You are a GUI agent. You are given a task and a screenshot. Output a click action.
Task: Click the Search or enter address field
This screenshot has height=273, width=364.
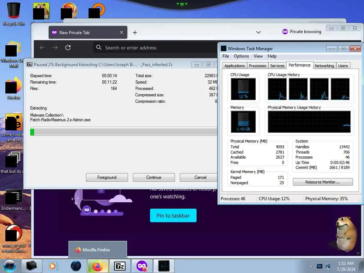coord(156,48)
